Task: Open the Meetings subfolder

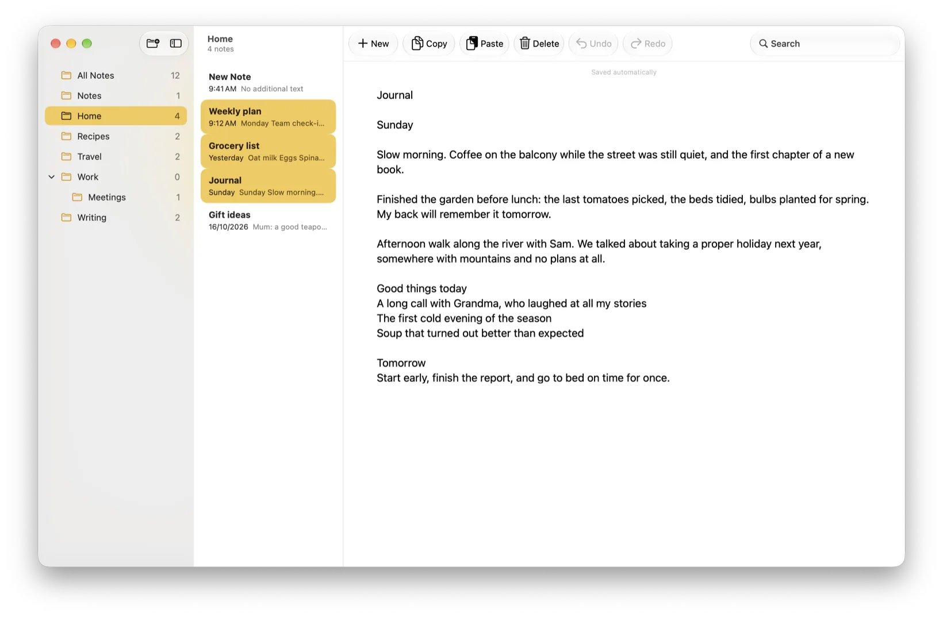Action: [x=116, y=197]
